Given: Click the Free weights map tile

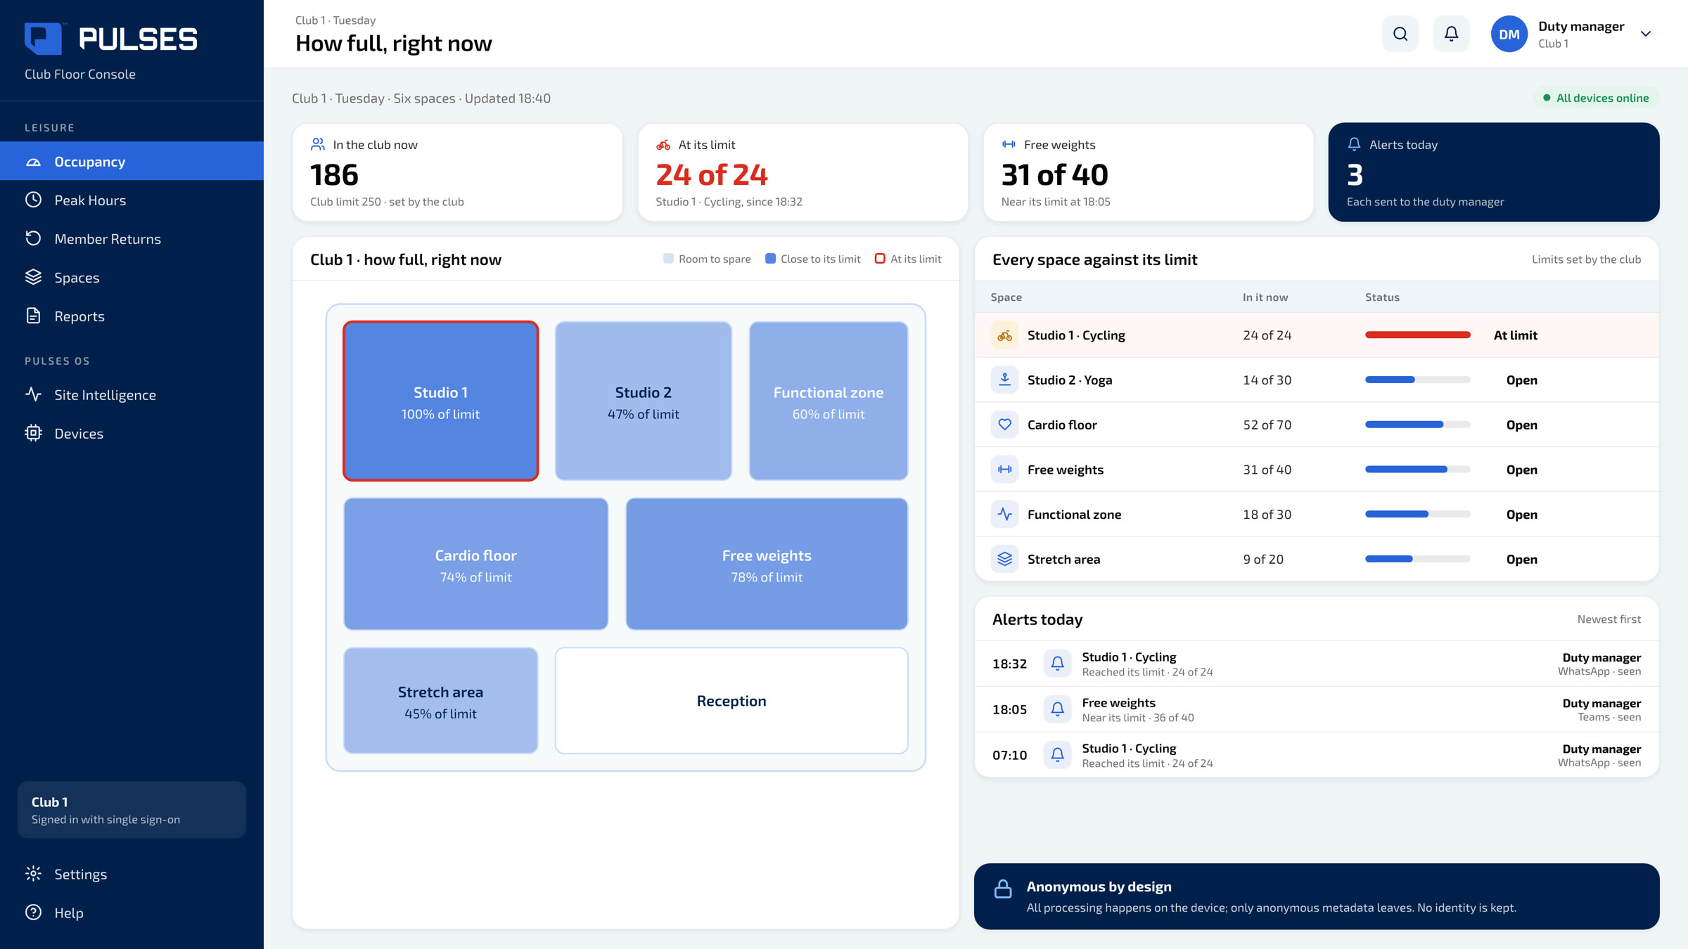Looking at the screenshot, I should (x=767, y=564).
